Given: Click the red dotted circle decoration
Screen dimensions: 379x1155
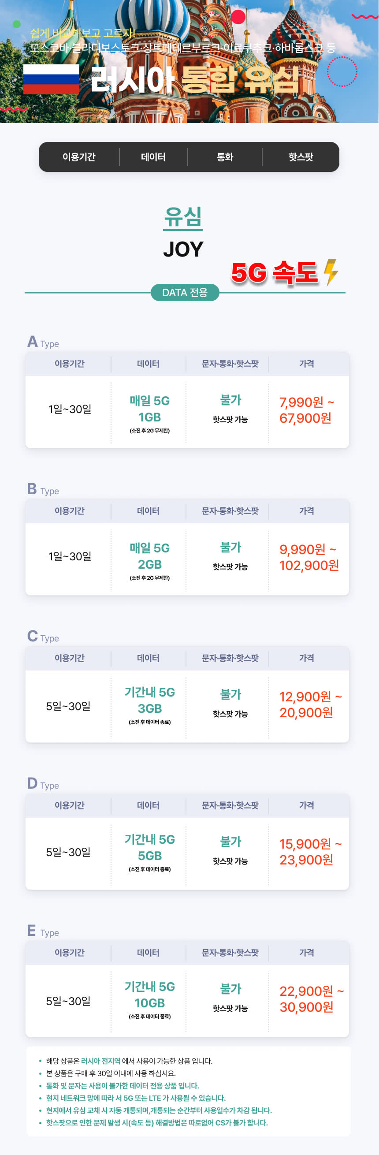Looking at the screenshot, I should 342,71.
